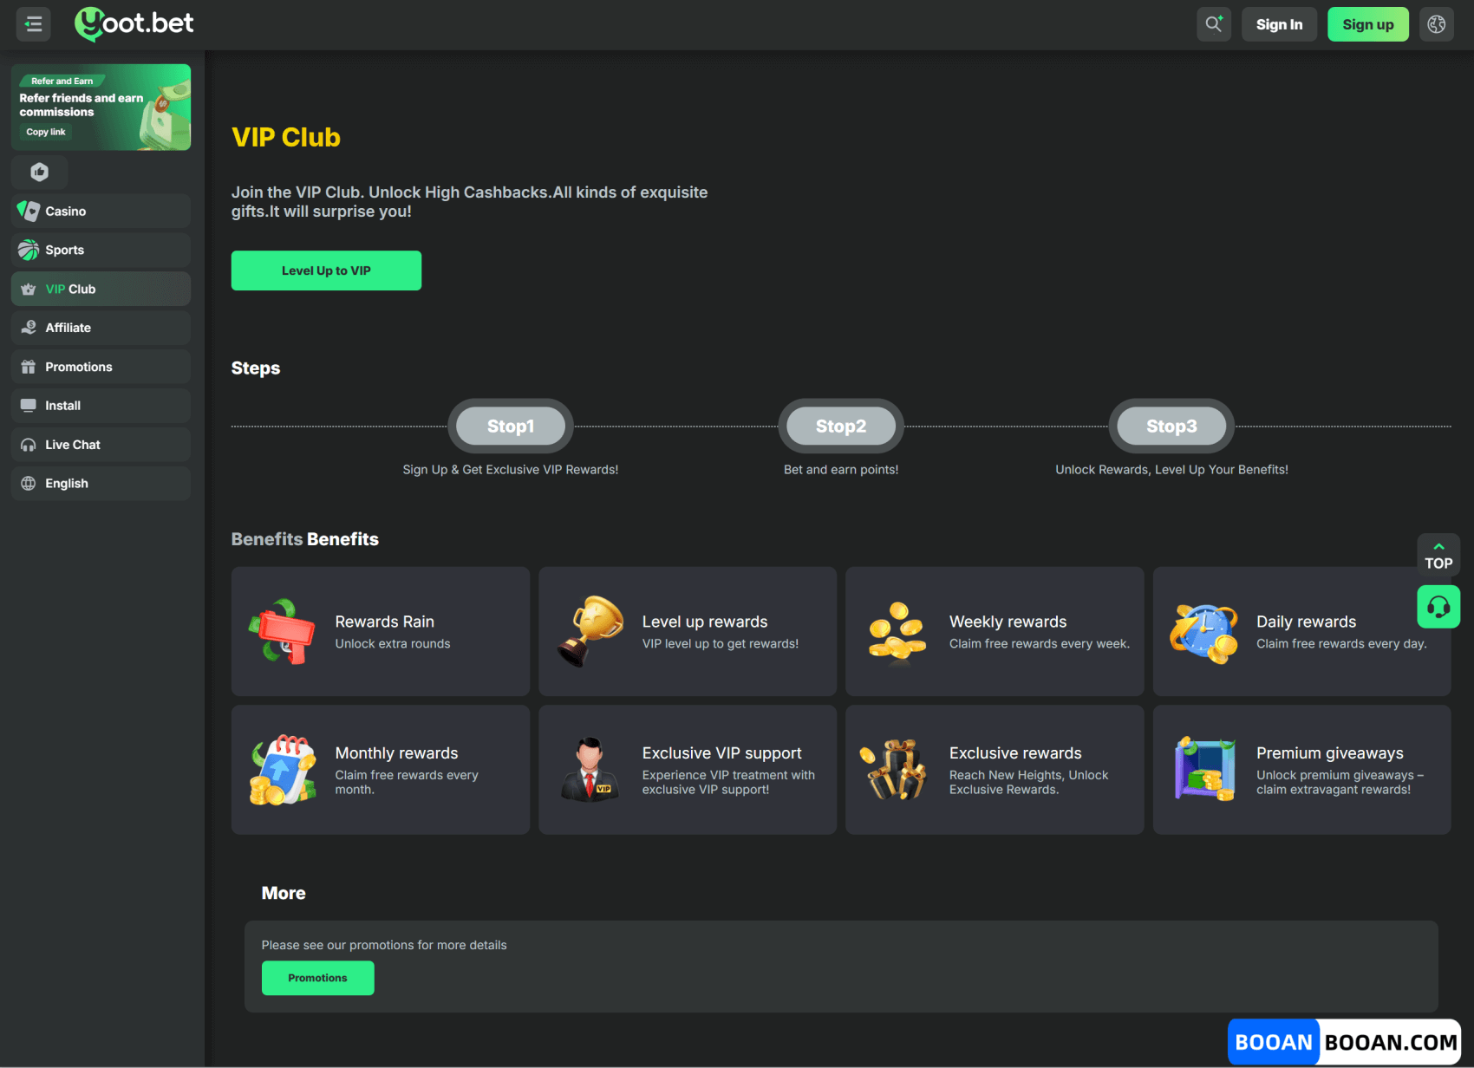Open the globe language icon in header
1474x1068 pixels.
(1436, 24)
